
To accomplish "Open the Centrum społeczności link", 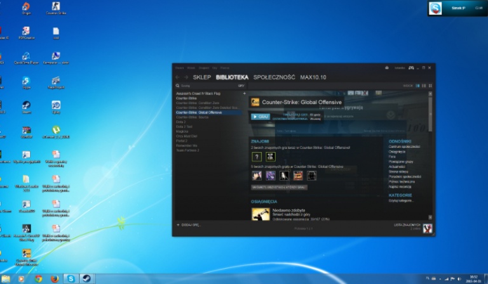I will click(403, 146).
